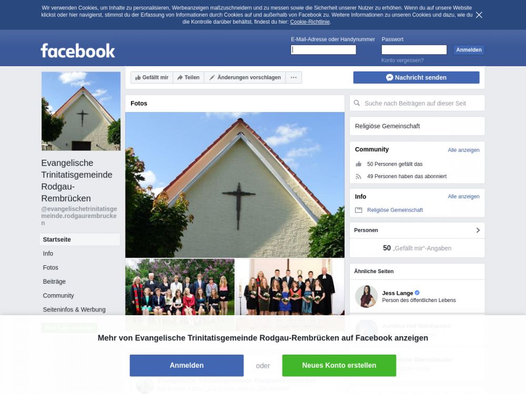Click the Teilen share arrow button
Viewport: 526px width, 394px height.
click(x=188, y=77)
